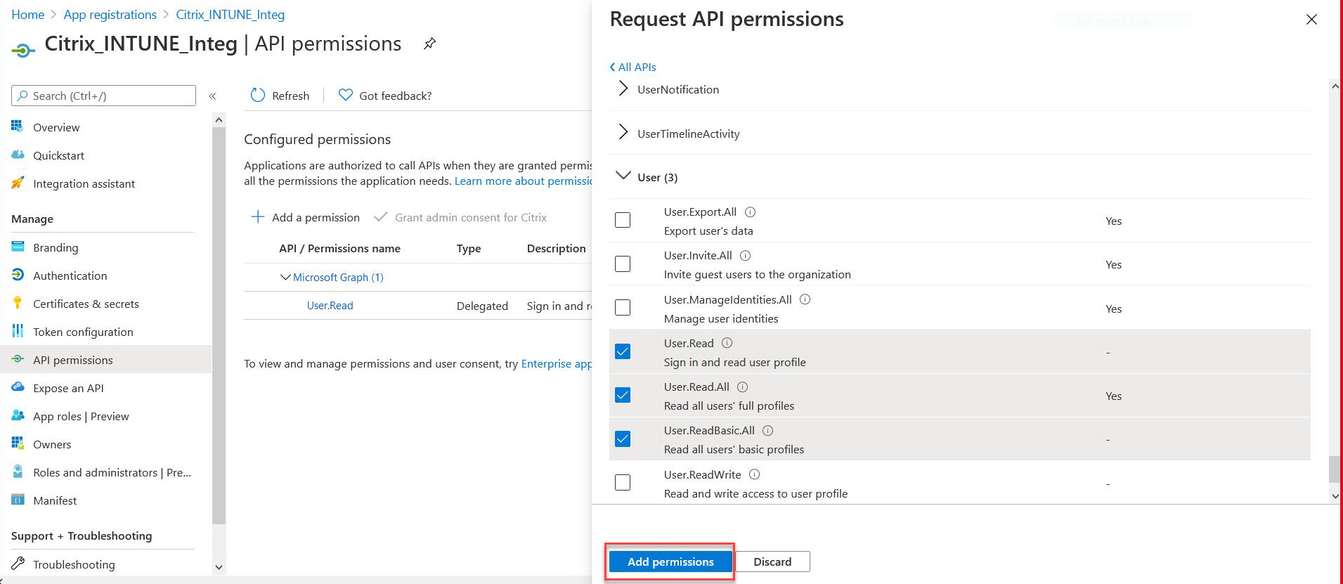Viewport: 1343px width, 584px height.
Task: Click info icon beside User.Read.All
Action: tap(743, 387)
